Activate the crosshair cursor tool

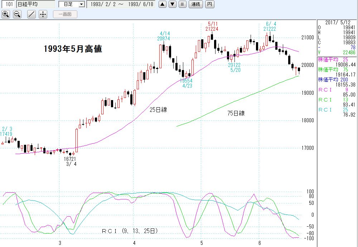point(43,14)
